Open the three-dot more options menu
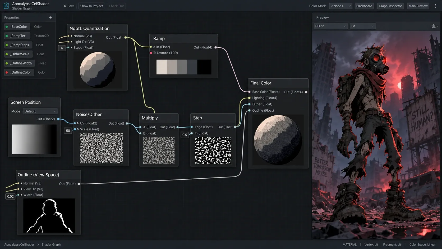 coord(436,6)
